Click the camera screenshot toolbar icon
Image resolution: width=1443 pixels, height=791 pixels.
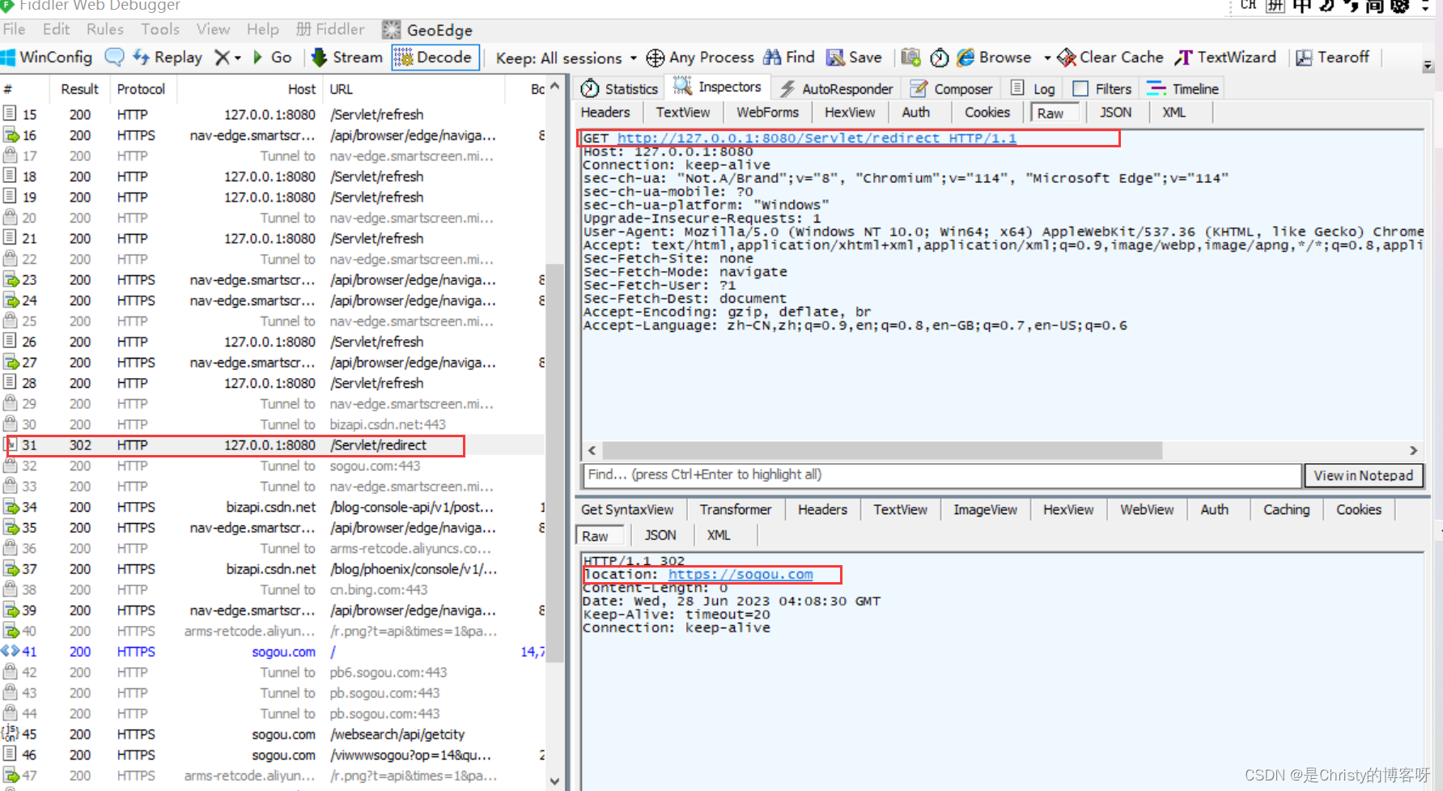pos(910,57)
